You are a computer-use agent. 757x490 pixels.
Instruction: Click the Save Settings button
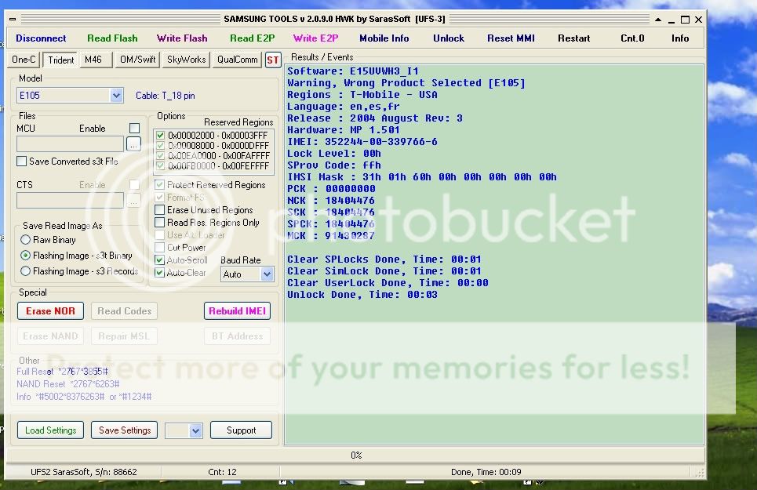coord(125,430)
